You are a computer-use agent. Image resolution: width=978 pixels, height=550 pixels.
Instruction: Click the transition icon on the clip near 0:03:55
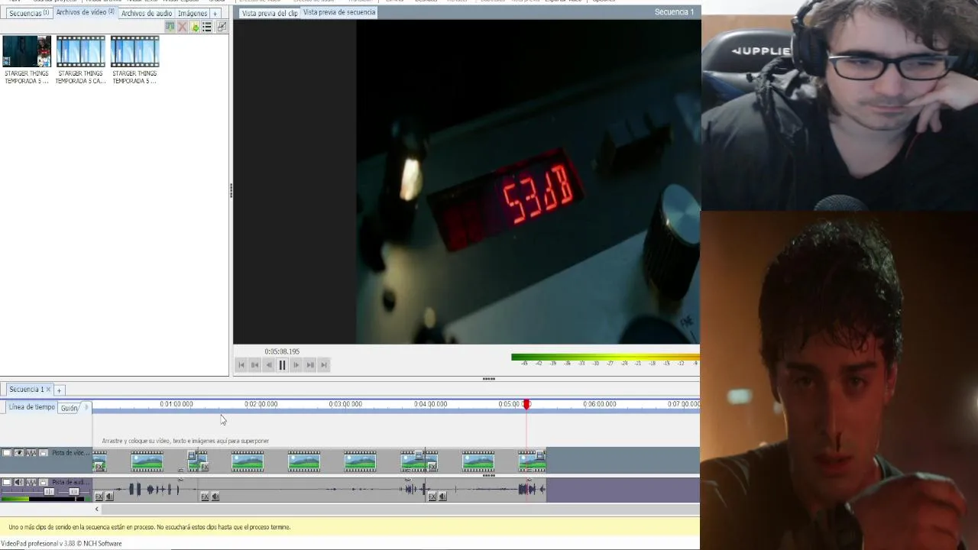(x=419, y=455)
